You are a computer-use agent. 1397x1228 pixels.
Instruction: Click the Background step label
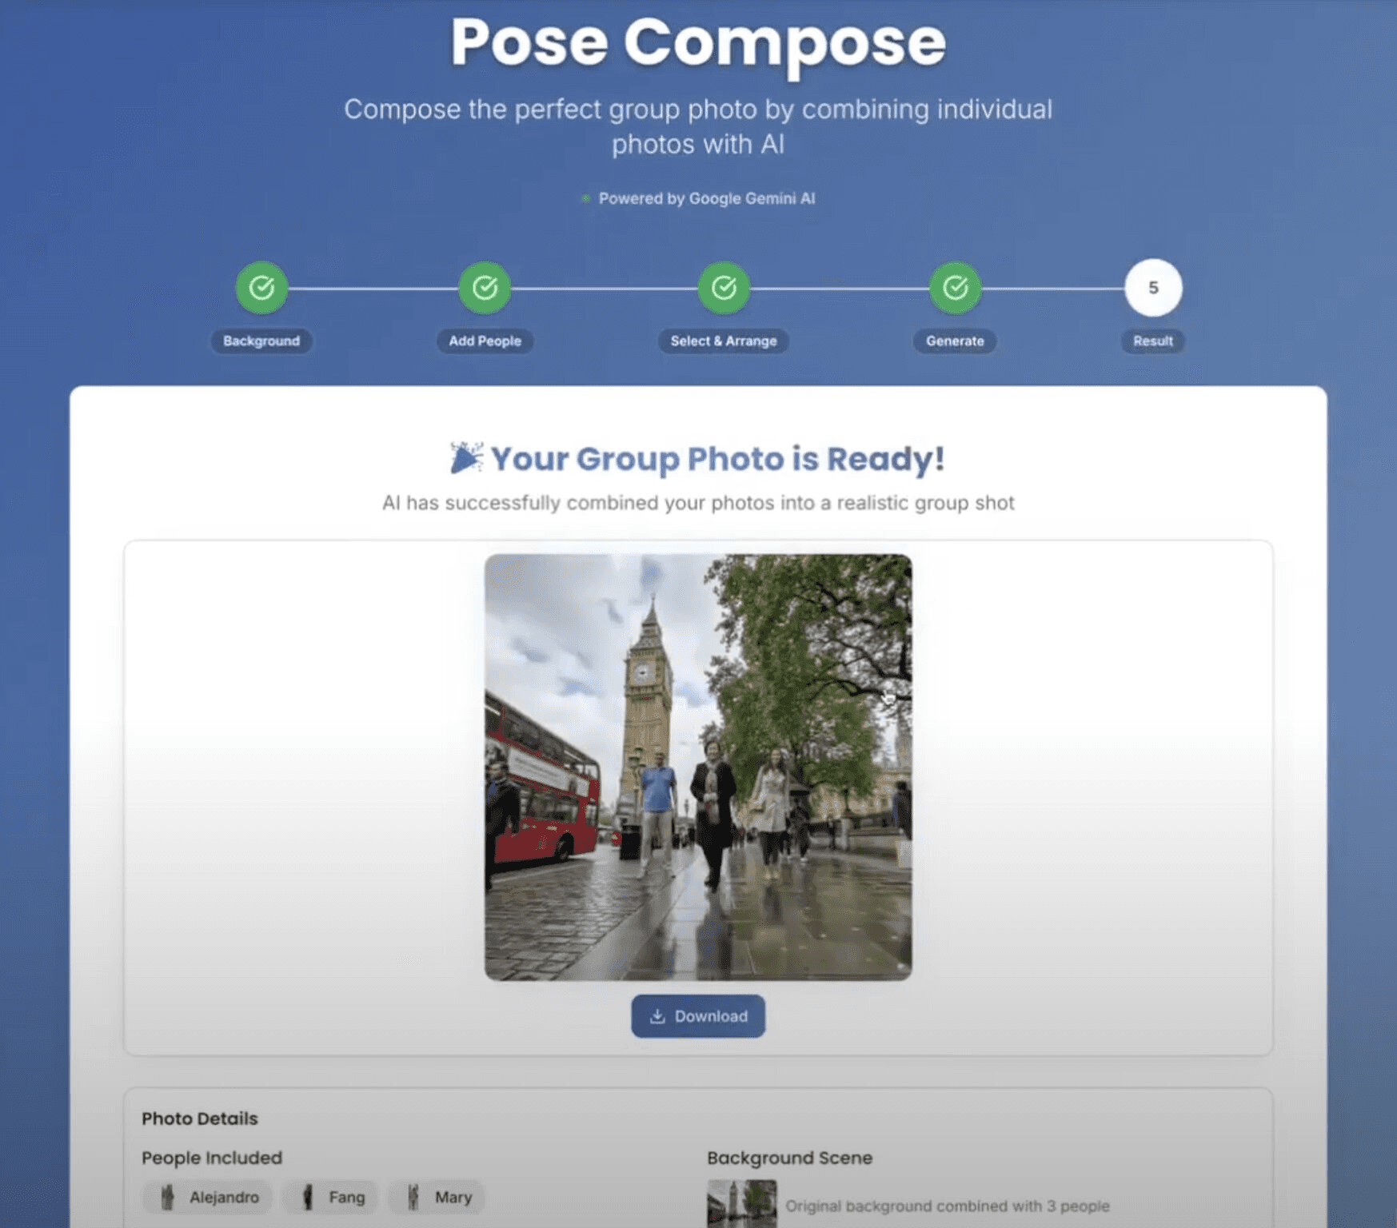(x=261, y=341)
